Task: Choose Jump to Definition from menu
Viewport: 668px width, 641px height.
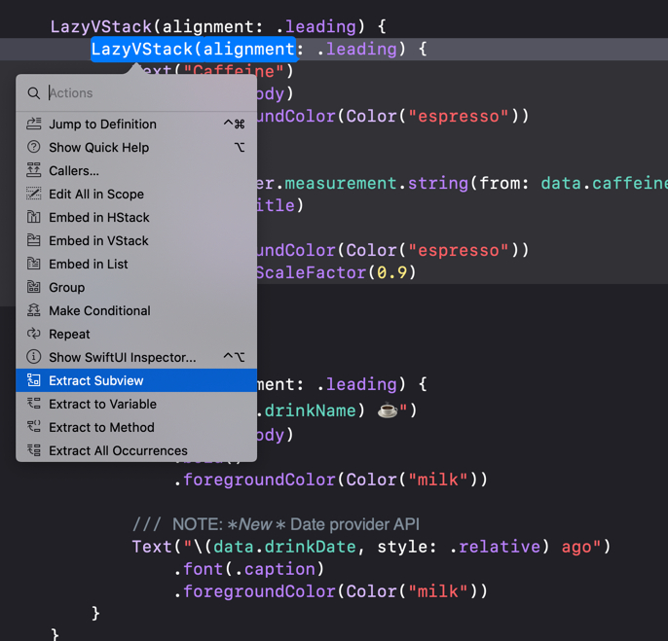Action: pos(136,124)
